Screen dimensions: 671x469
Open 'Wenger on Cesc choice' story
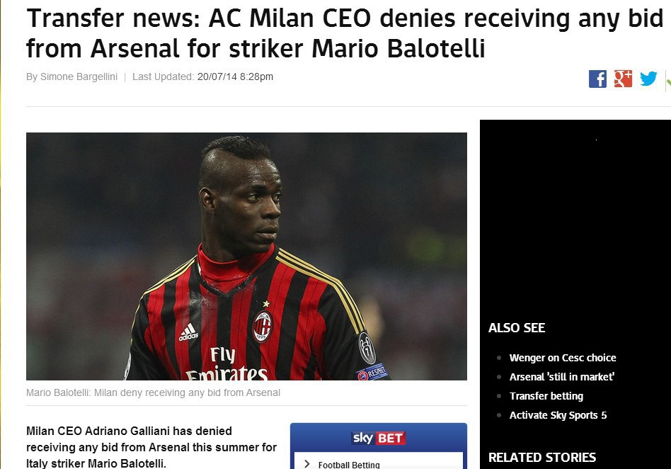562,358
